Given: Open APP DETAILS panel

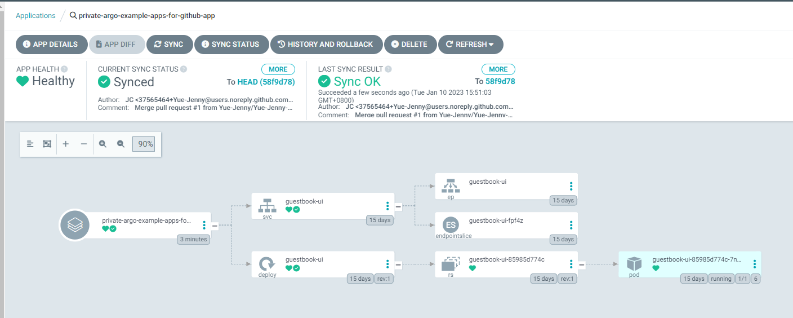Looking at the screenshot, I should pos(52,44).
